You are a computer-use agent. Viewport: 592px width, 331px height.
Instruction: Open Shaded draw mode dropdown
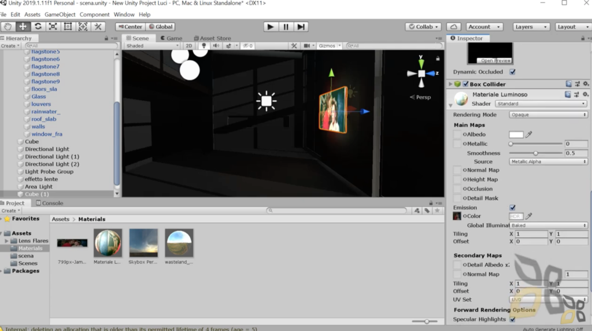click(x=152, y=46)
